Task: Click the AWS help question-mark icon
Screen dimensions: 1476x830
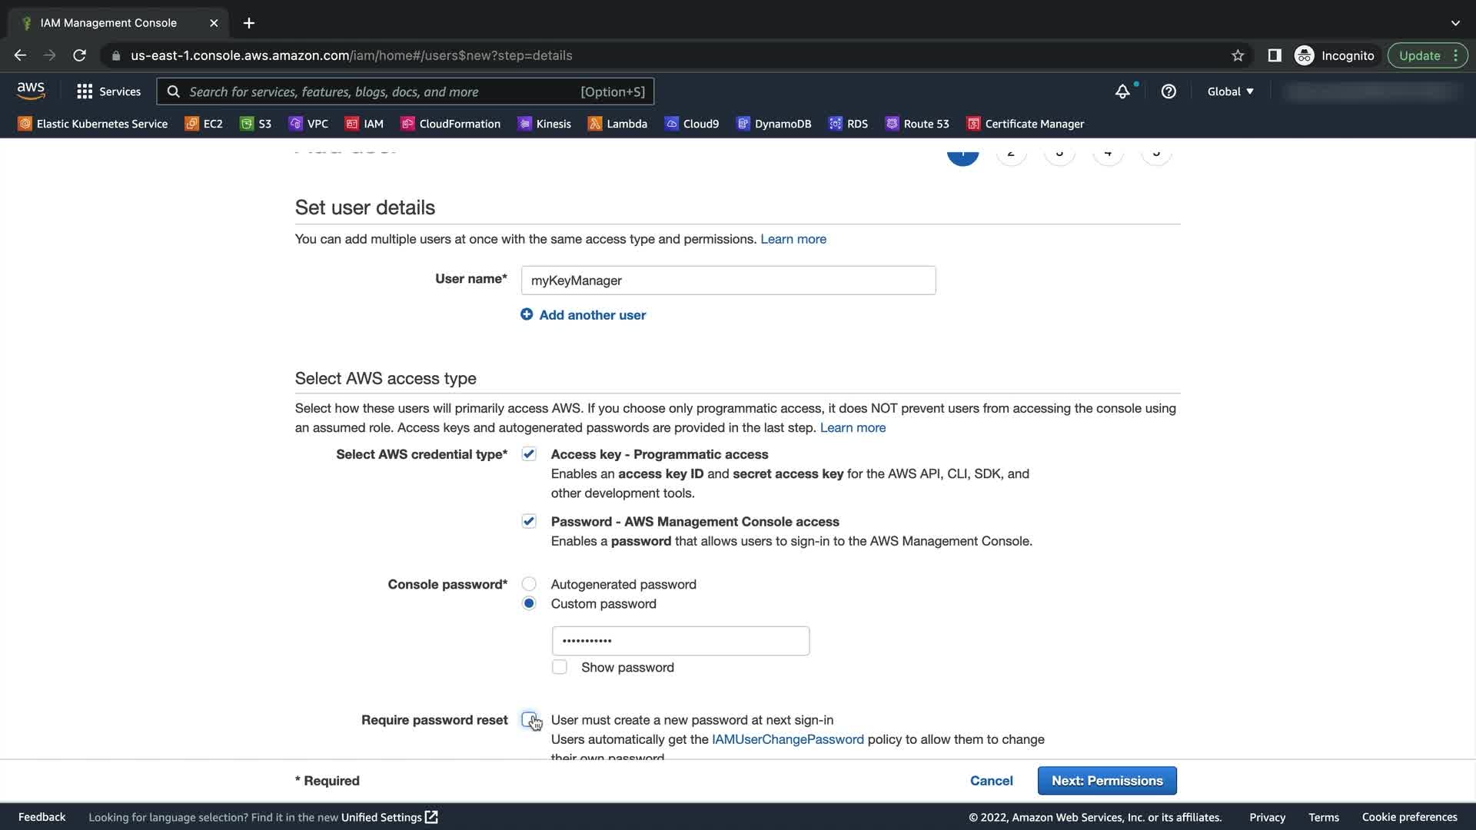Action: coord(1168,91)
